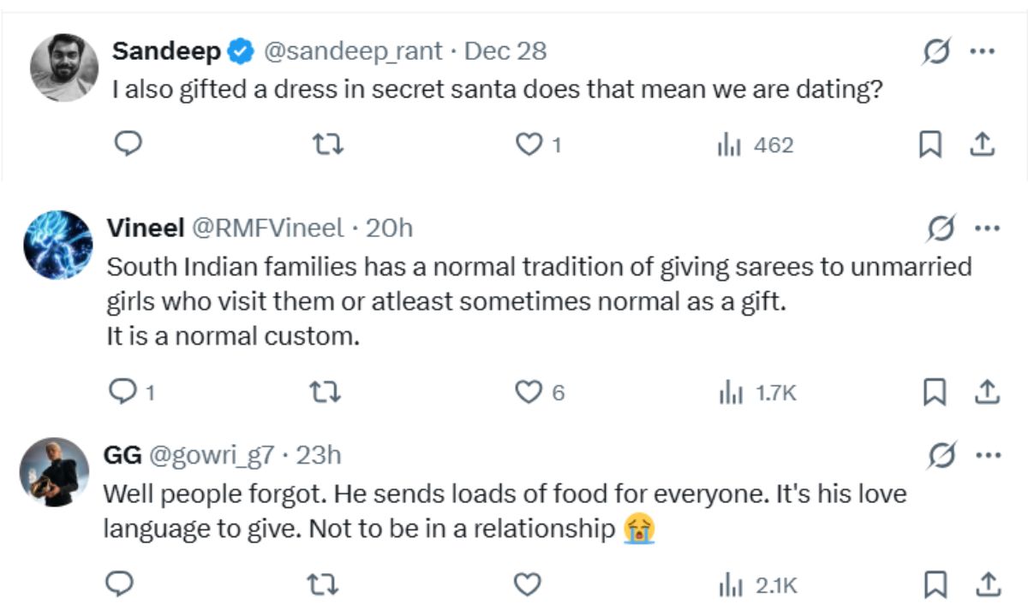This screenshot has height=616, width=1028.
Task: Reply to Sandeep's secret santa tweet
Action: coord(128,145)
